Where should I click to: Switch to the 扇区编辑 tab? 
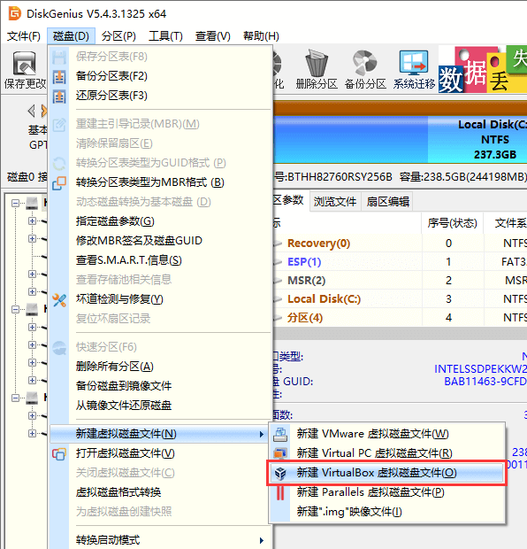click(387, 201)
